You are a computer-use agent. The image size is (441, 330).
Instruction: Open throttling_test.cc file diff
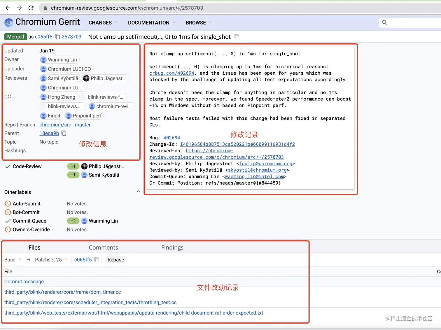coord(90,303)
